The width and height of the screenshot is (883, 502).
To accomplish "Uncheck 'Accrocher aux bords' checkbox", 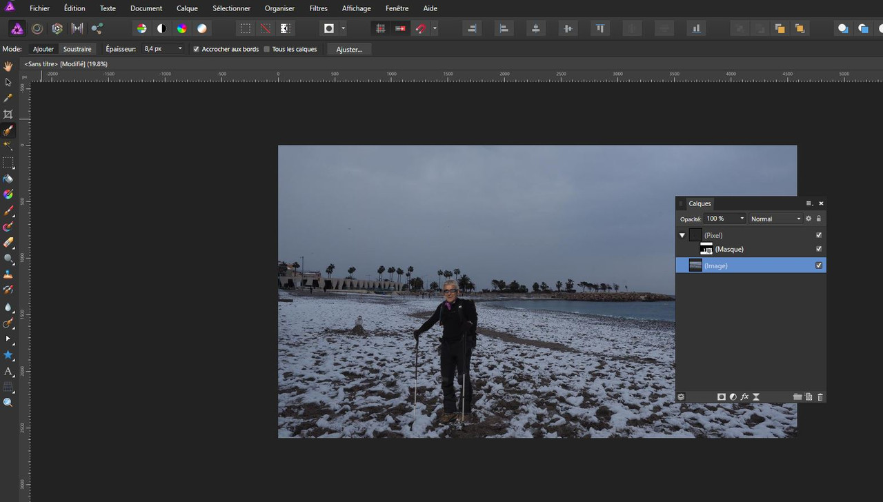I will pyautogui.click(x=197, y=49).
